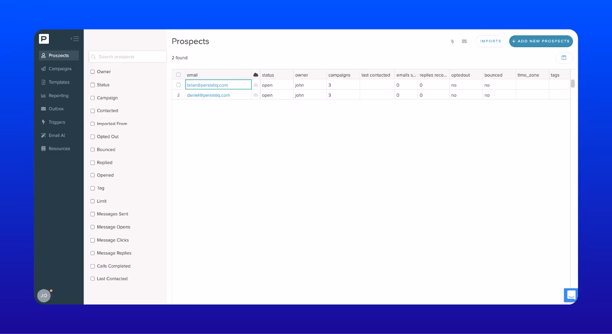Enable the Last Contacted filter
This screenshot has height=334, width=612.
(93, 279)
